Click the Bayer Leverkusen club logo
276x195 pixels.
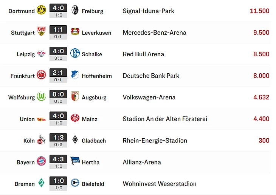[75, 32]
